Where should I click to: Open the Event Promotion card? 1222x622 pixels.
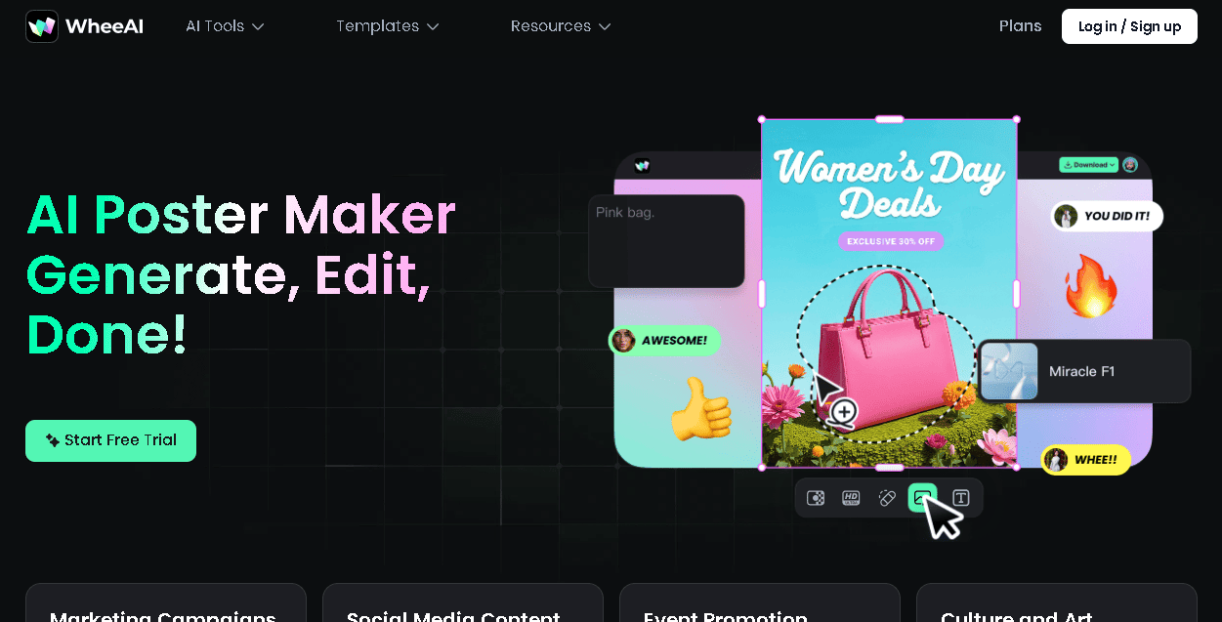pos(759,607)
